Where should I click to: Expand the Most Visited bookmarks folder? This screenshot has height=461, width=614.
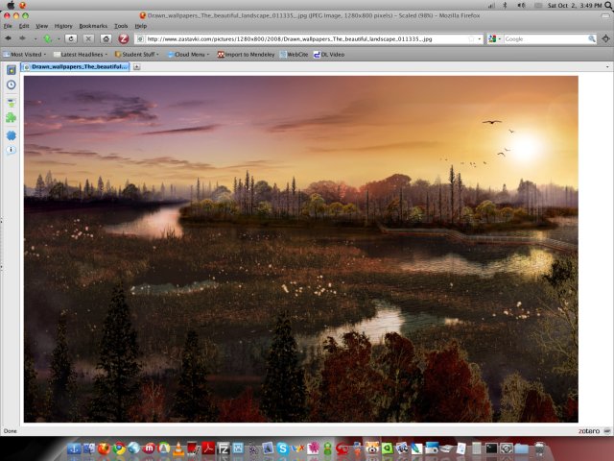point(25,55)
